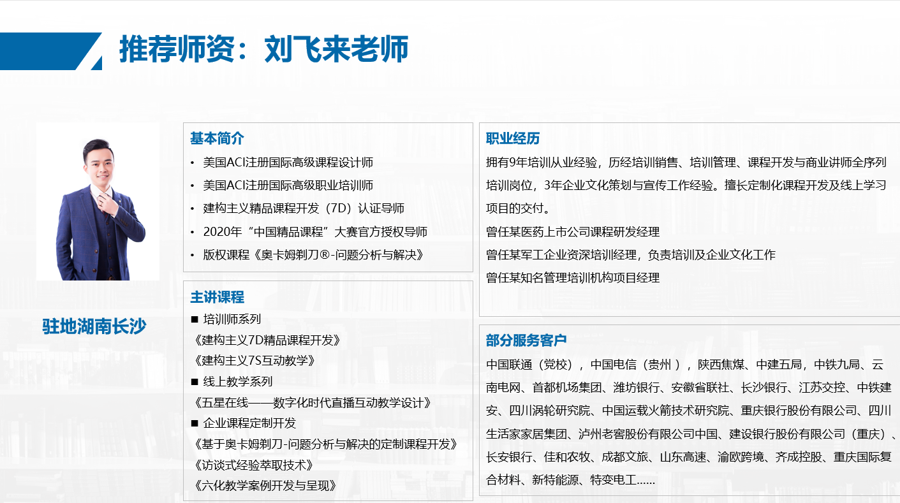Click the line "项目的交付。"

click(x=518, y=208)
